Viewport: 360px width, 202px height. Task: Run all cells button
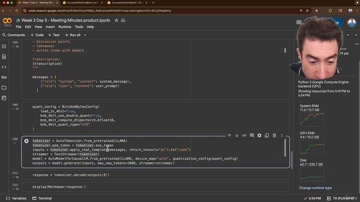click(73, 35)
